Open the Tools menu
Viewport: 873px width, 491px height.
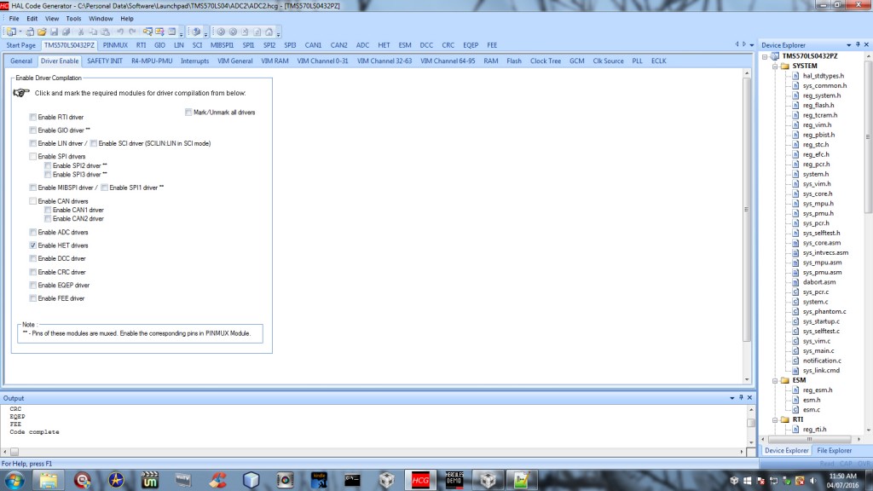click(x=74, y=18)
